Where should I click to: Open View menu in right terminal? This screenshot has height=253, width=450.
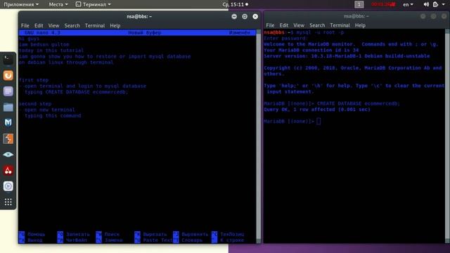point(298,25)
